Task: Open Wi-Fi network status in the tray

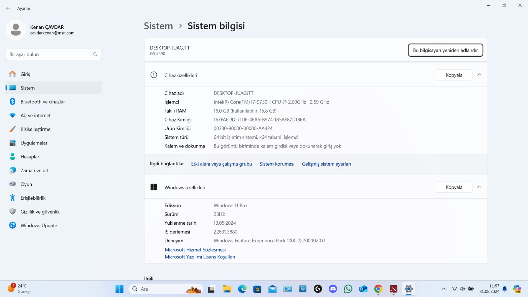Action: [x=454, y=289]
